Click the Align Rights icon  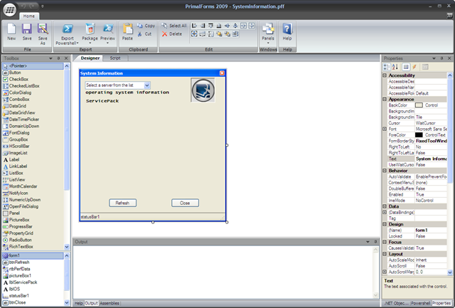(203, 26)
